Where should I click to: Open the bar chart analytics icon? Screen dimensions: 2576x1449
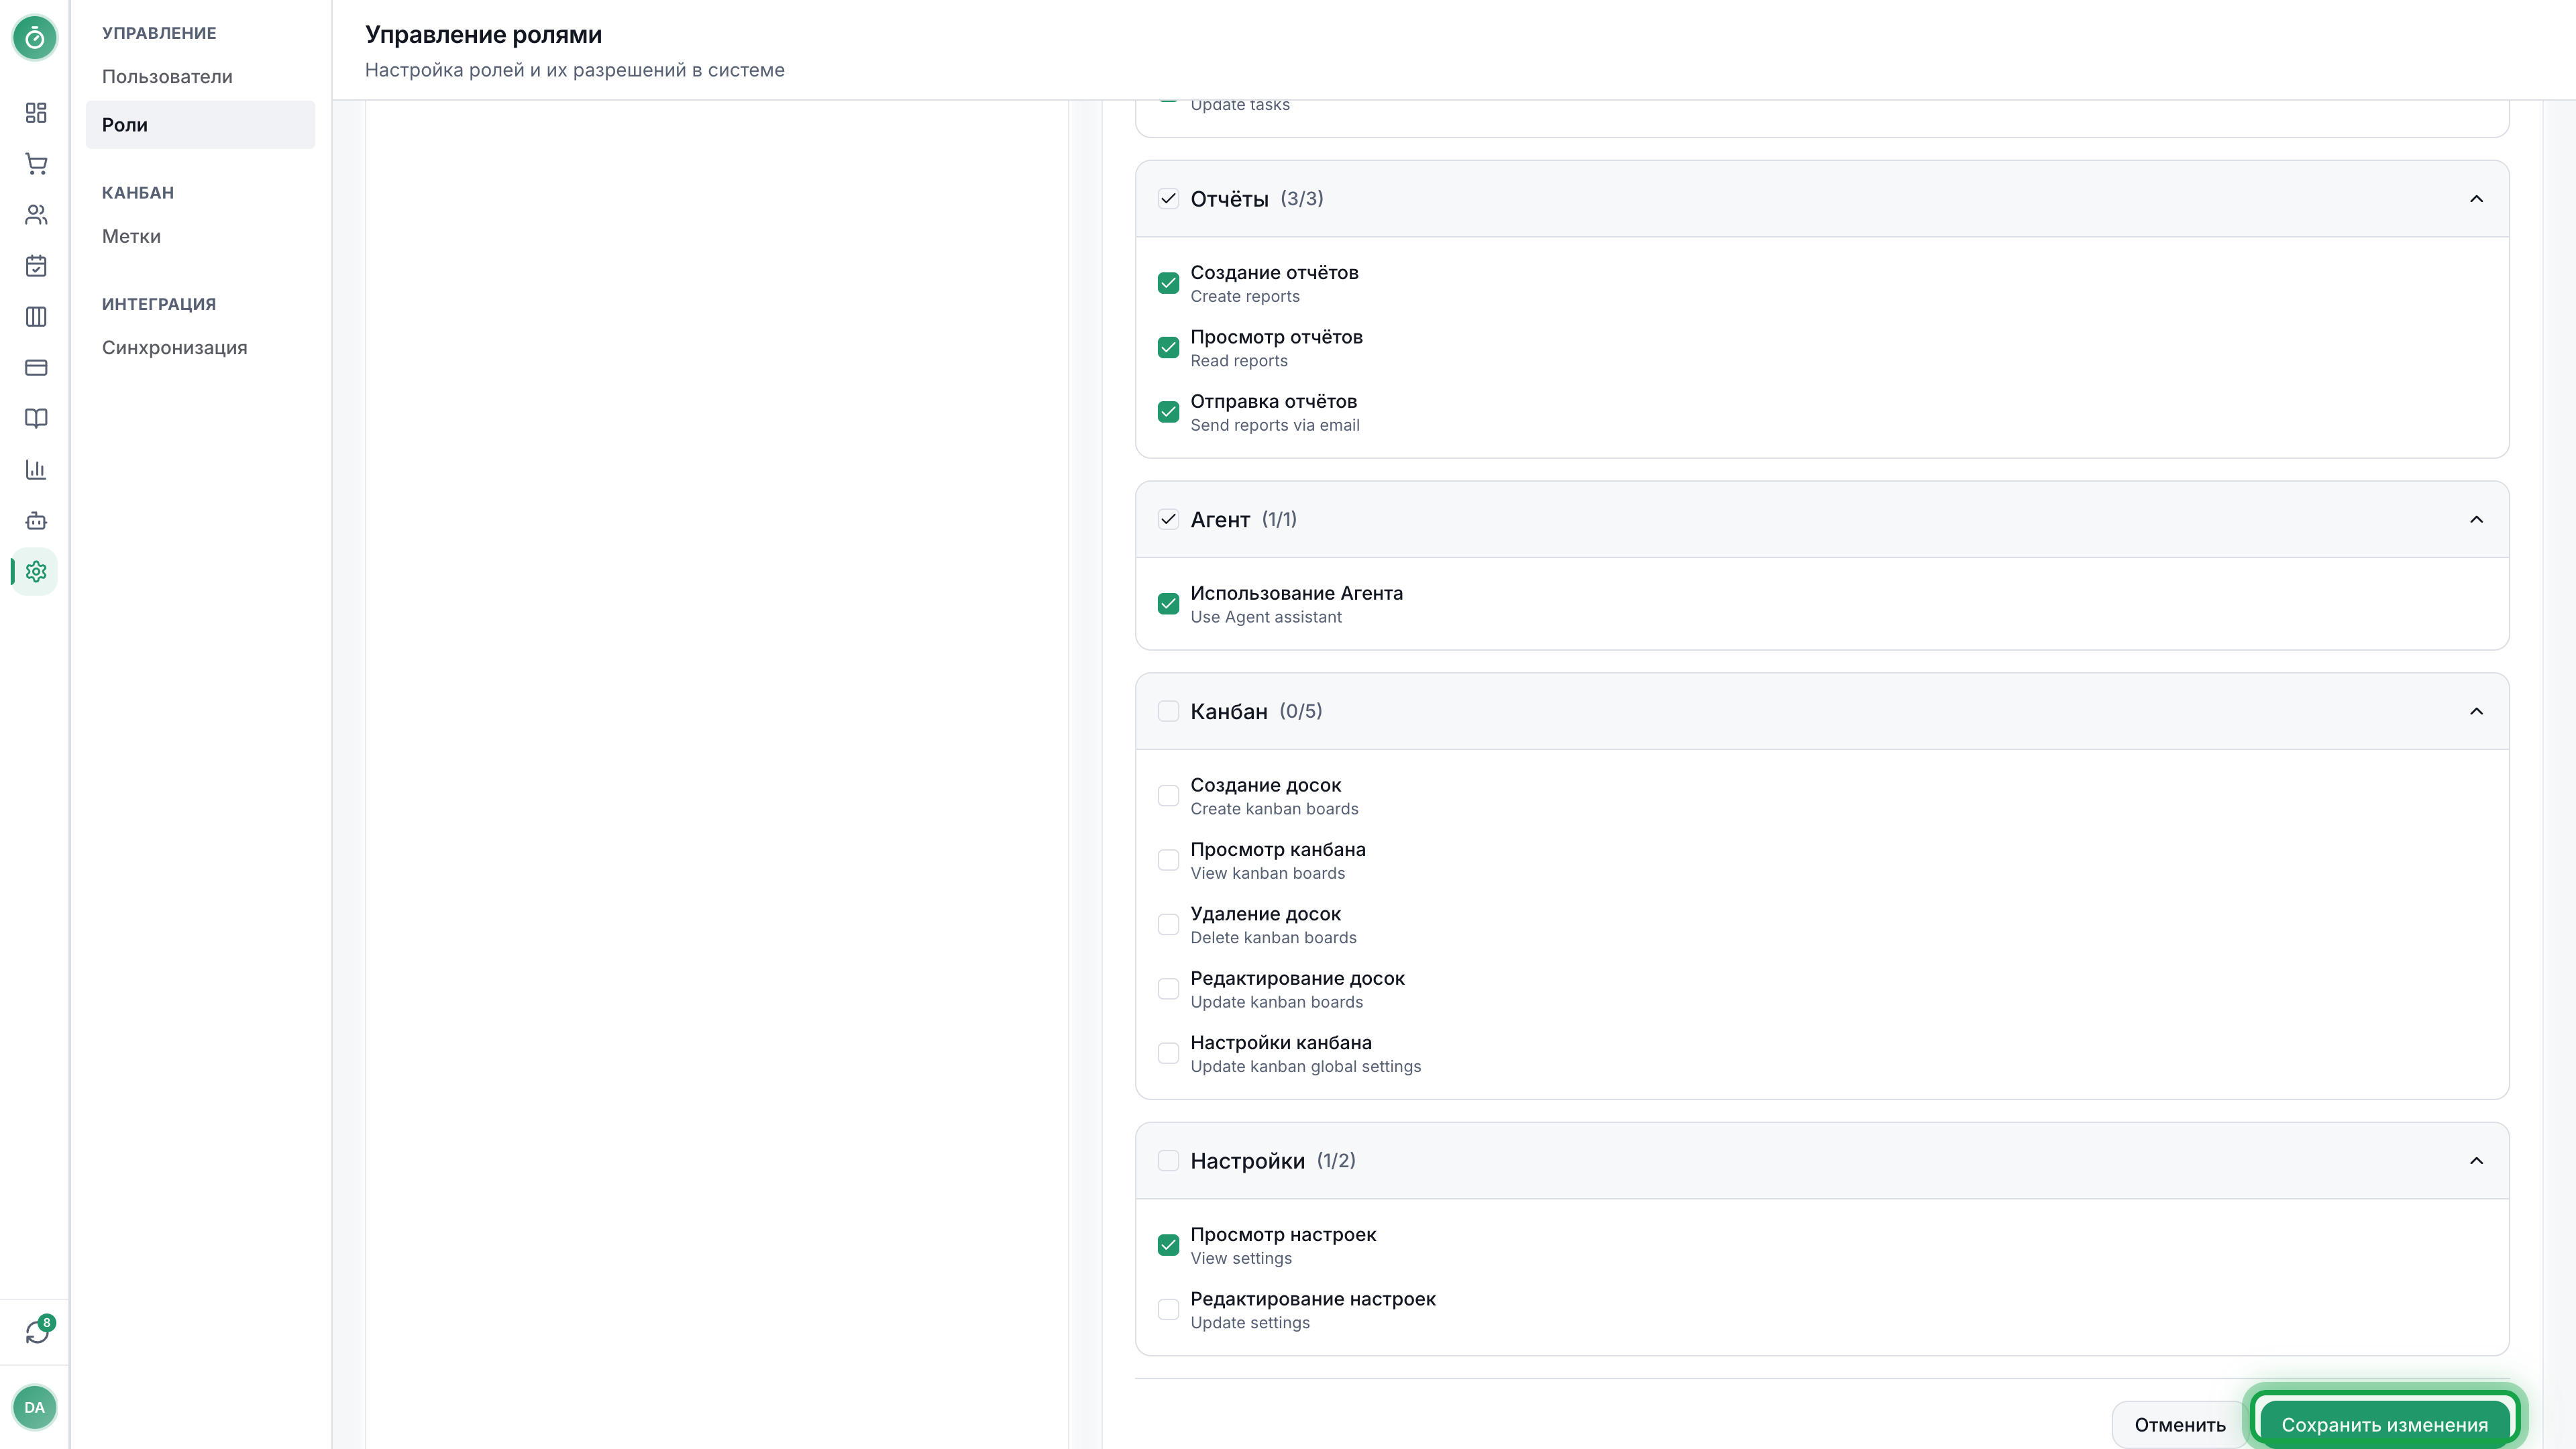(x=36, y=470)
